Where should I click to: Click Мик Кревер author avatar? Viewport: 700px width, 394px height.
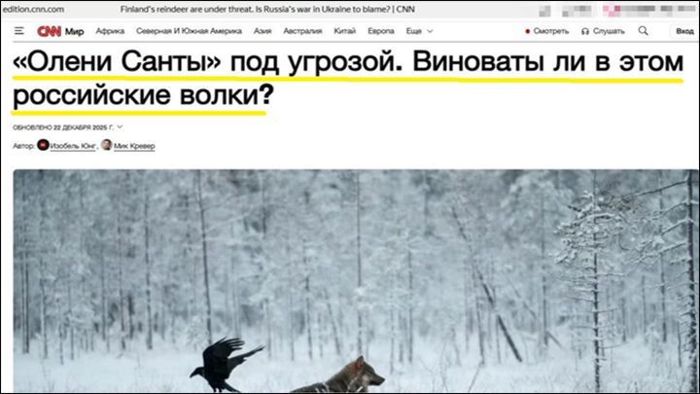tap(106, 145)
